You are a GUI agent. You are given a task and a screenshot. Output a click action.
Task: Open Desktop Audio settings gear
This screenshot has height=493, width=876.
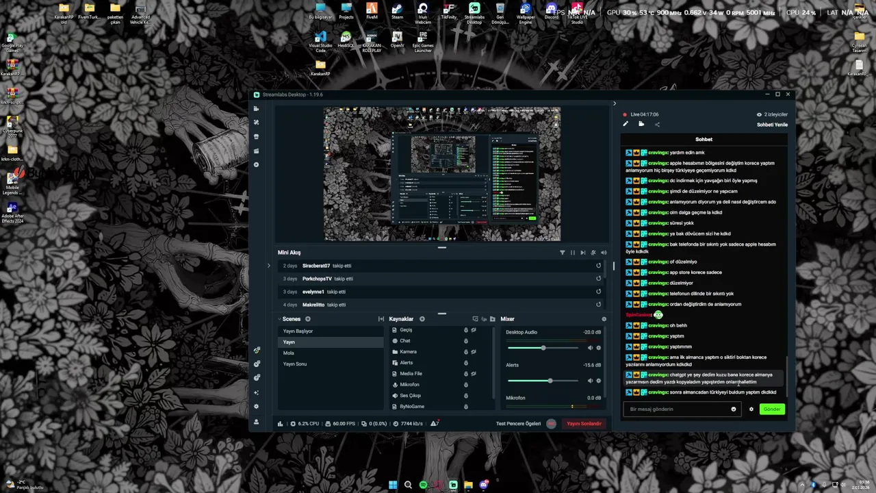[599, 348]
